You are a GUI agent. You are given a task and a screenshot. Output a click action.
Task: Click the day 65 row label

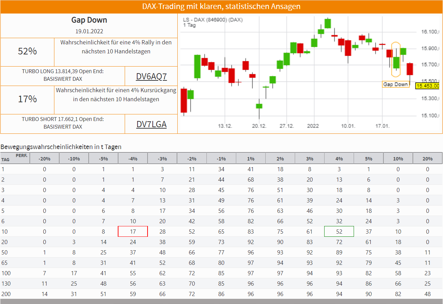(5, 263)
